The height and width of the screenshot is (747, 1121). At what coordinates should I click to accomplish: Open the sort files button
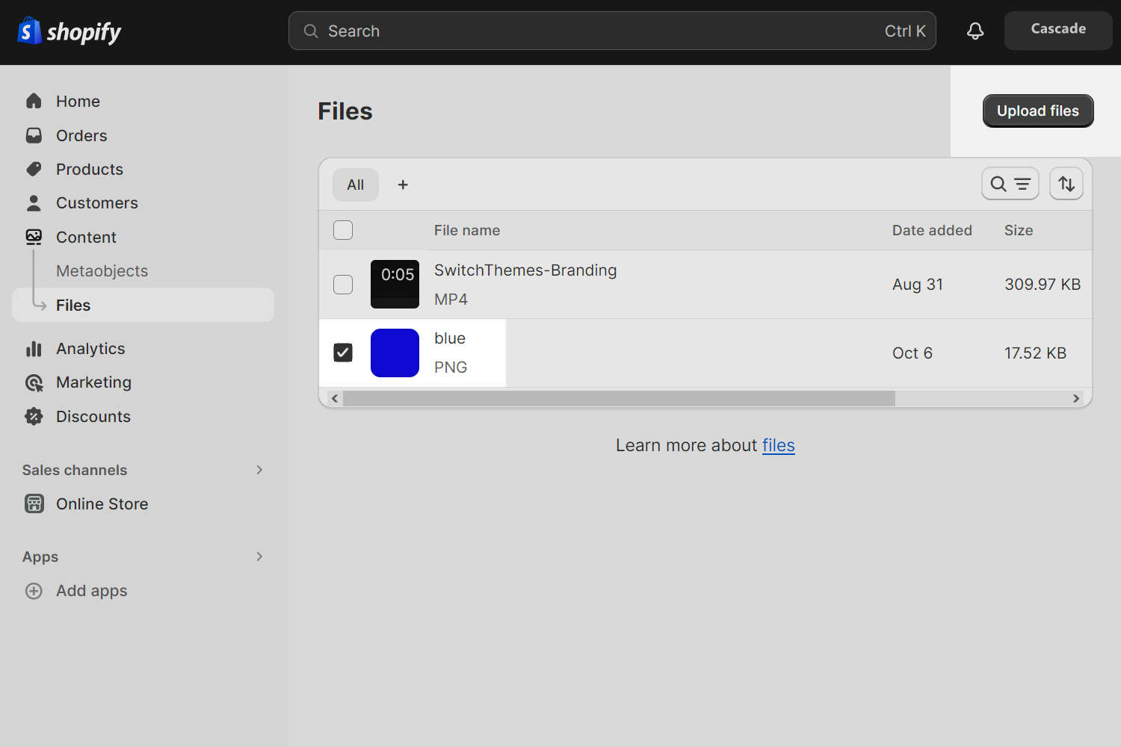[x=1066, y=184]
